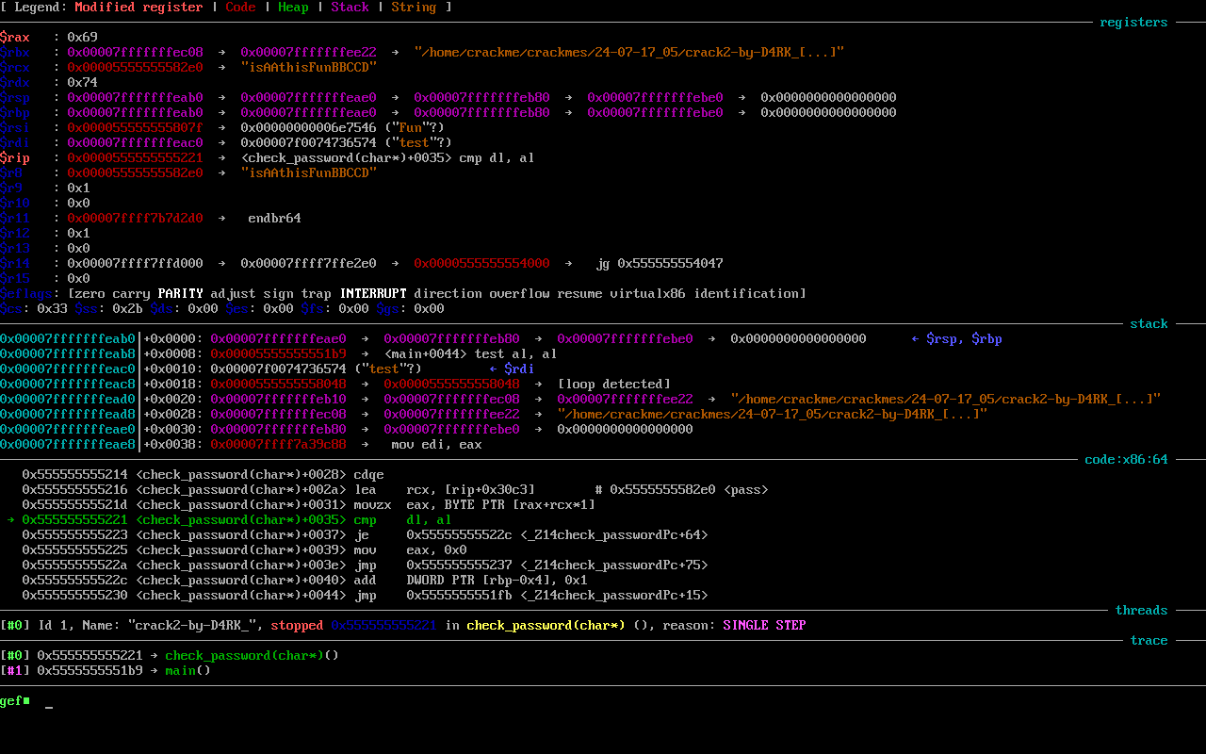The width and height of the screenshot is (1206, 754).
Task: Click the threads panel header
Action: pyautogui.click(x=1141, y=610)
